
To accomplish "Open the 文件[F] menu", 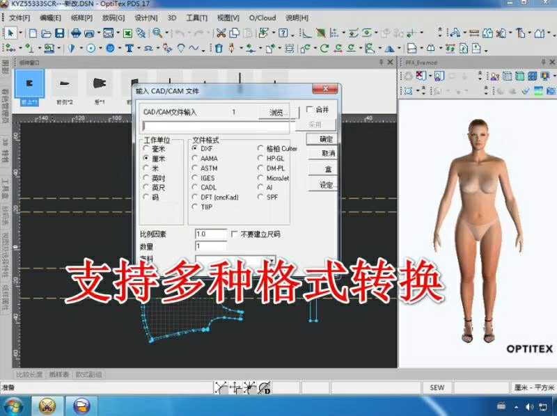I will coord(19,18).
